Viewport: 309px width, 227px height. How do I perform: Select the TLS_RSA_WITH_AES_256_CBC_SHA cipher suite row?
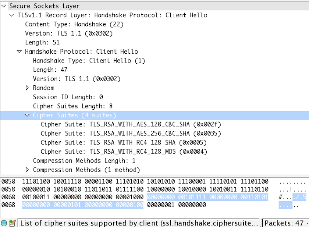click(x=131, y=134)
